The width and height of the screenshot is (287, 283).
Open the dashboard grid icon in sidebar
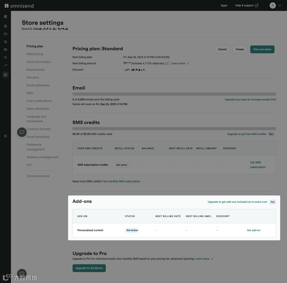click(x=6, y=26)
